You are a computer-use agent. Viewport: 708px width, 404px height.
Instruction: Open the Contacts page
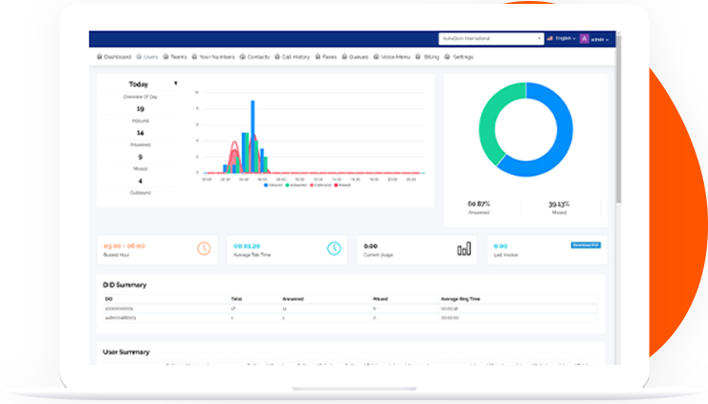pos(254,56)
